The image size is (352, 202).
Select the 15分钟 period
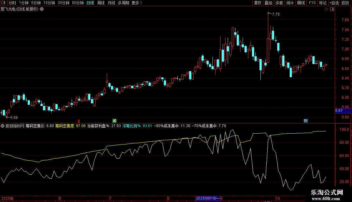point(49,3)
